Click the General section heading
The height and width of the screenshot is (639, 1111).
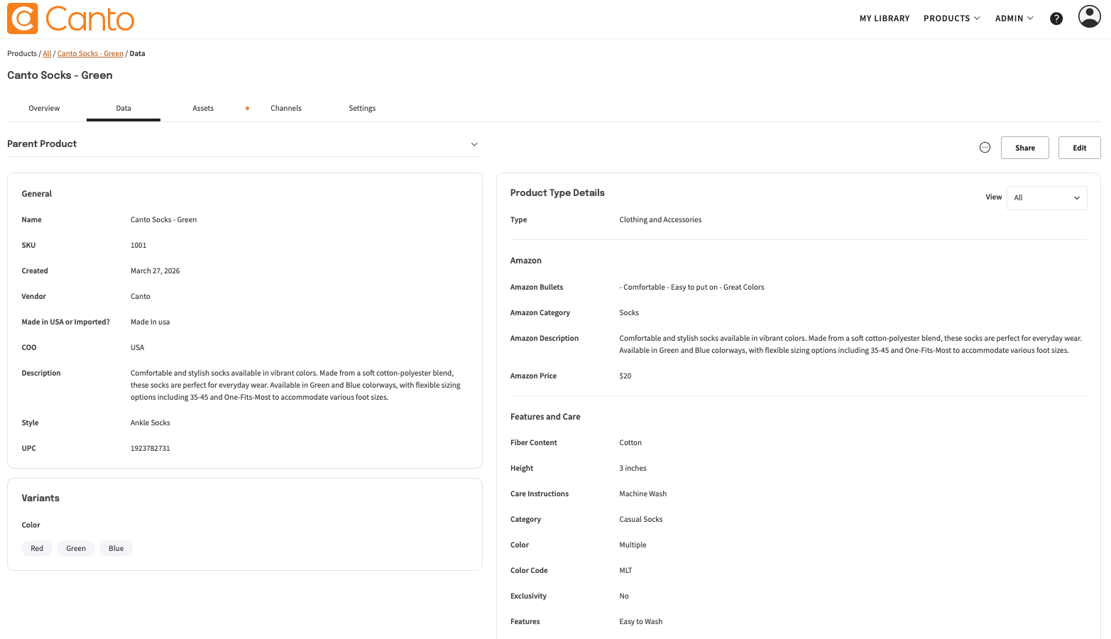point(37,194)
